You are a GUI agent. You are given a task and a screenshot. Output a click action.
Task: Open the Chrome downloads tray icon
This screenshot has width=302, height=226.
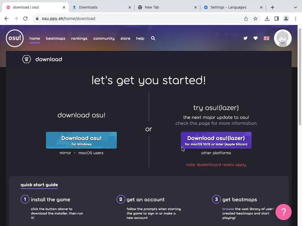click(x=267, y=19)
